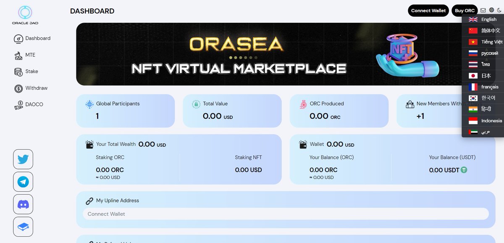The width and height of the screenshot is (504, 243).
Task: Click the Oracle DAO logo
Action: point(25,15)
